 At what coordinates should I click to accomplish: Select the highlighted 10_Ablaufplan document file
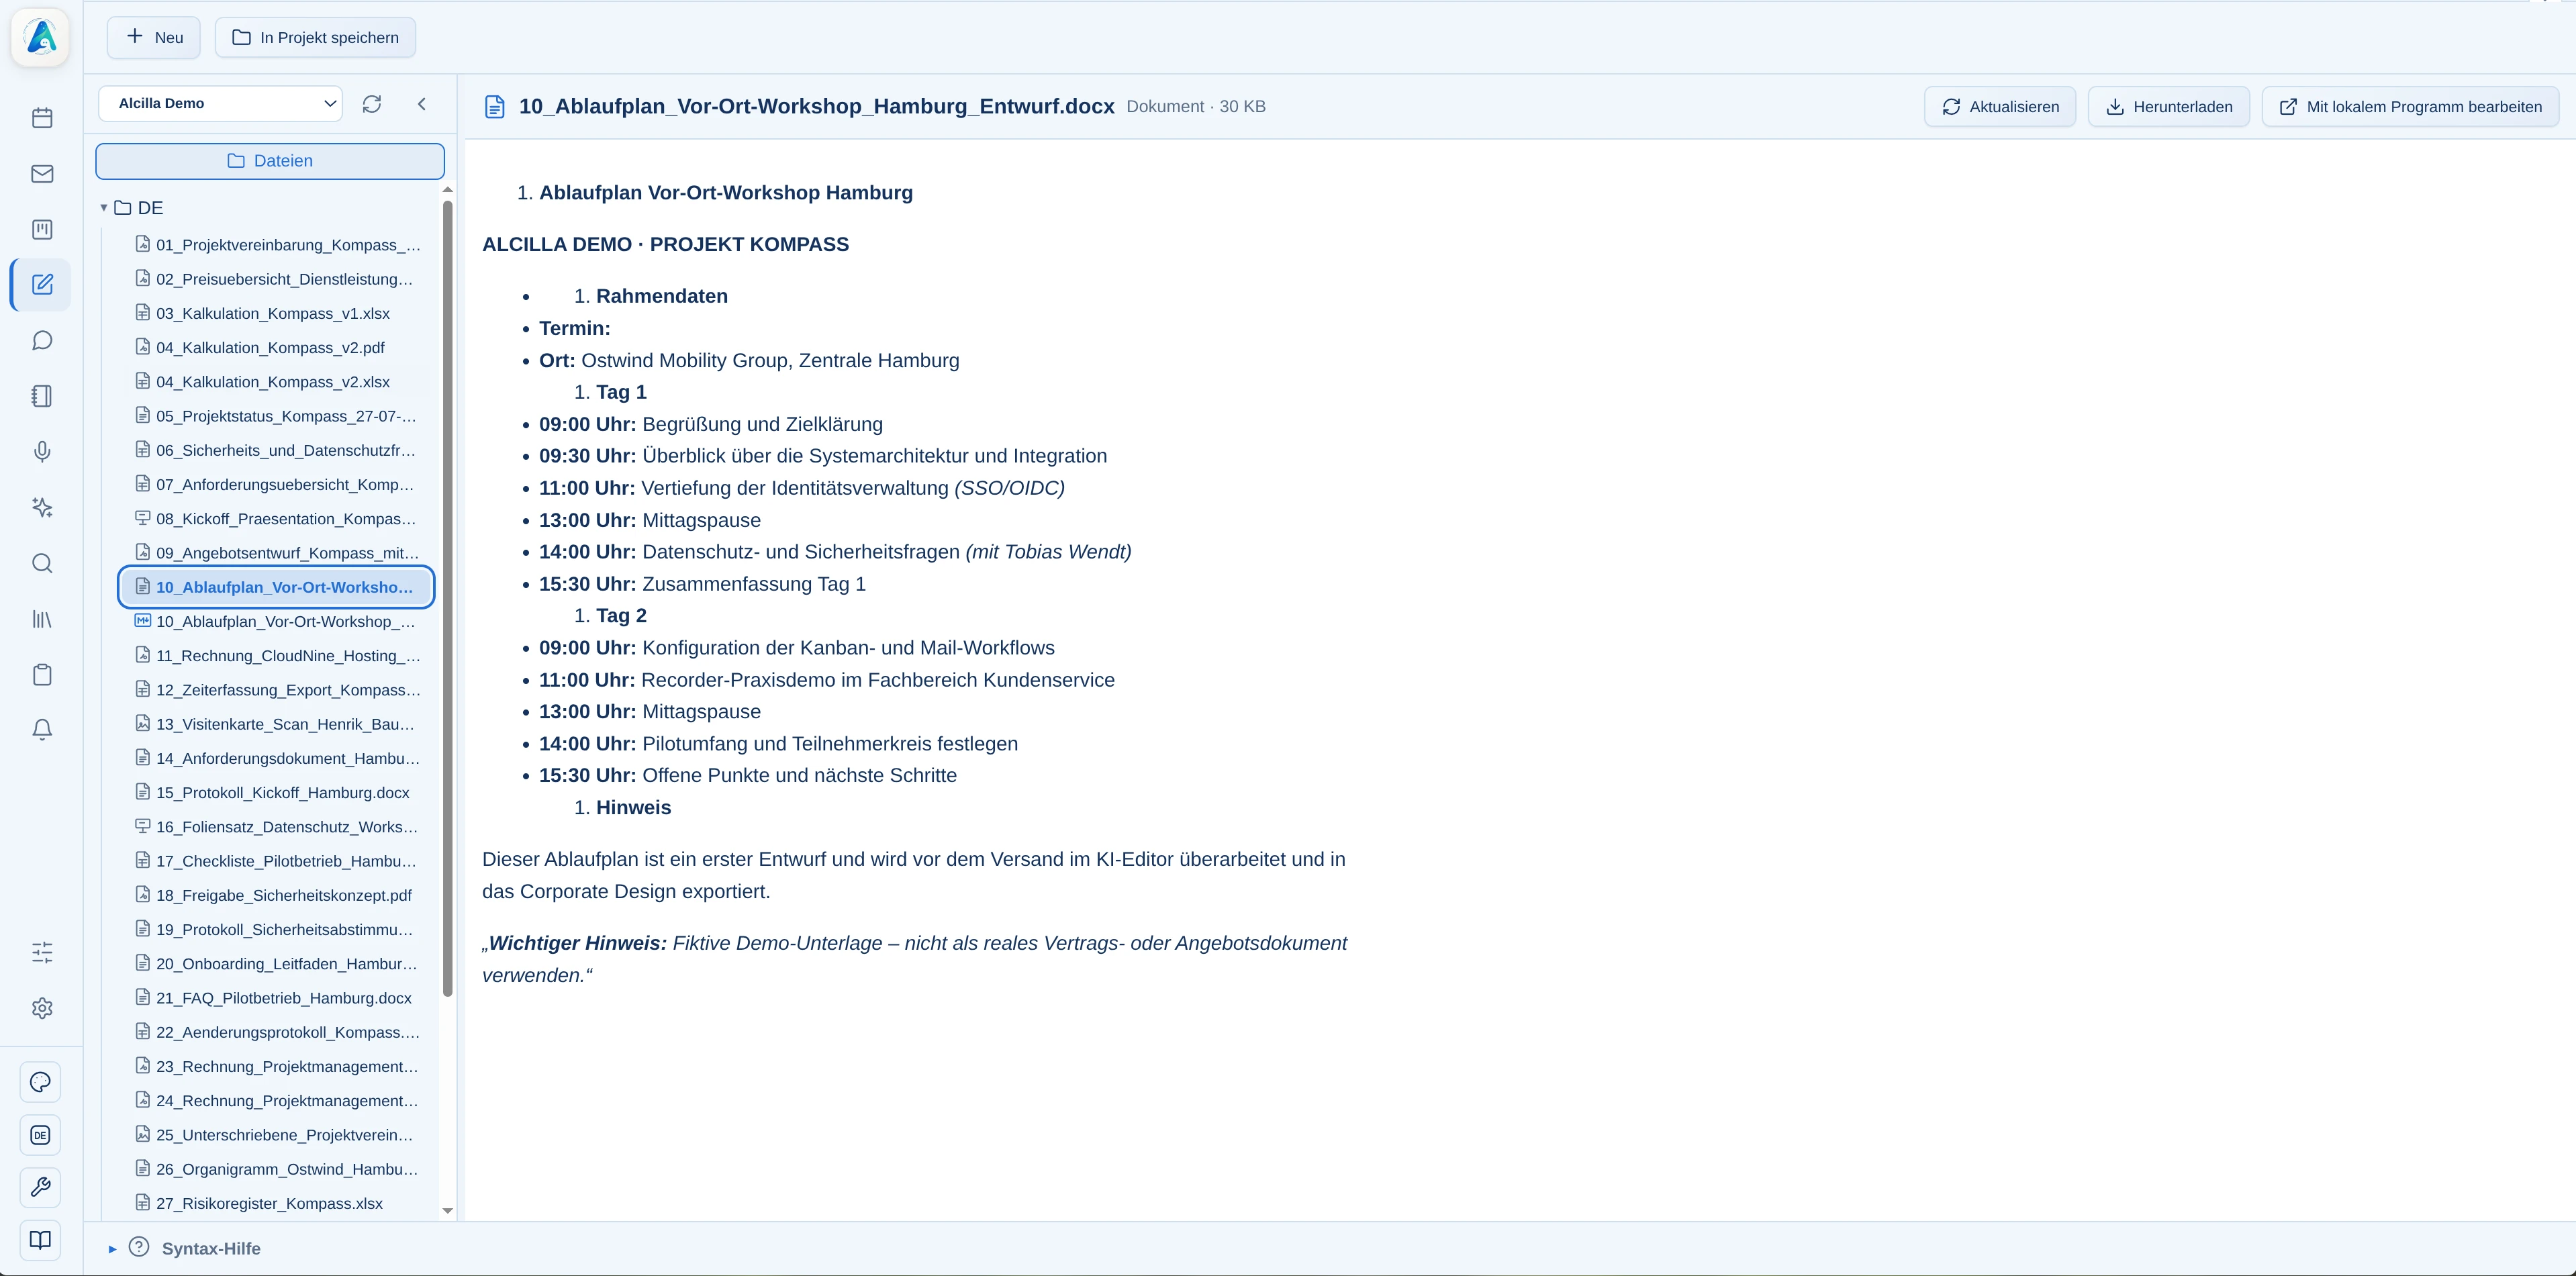(x=277, y=587)
